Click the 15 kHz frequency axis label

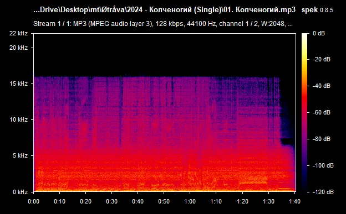[x=18, y=83]
